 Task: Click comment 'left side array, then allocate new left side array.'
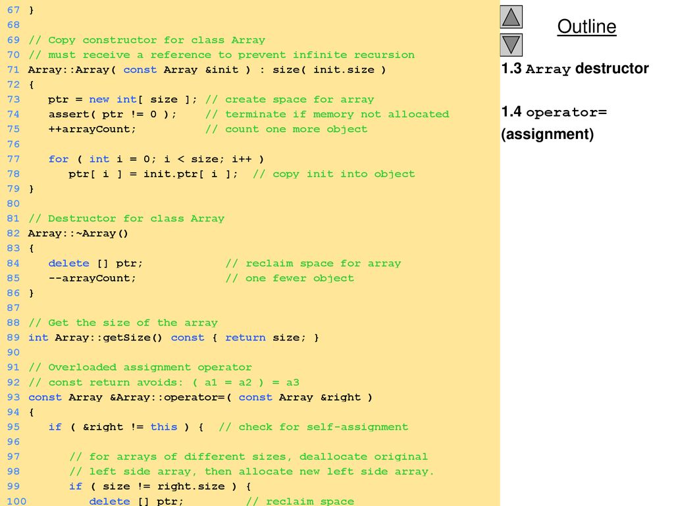coord(251,472)
